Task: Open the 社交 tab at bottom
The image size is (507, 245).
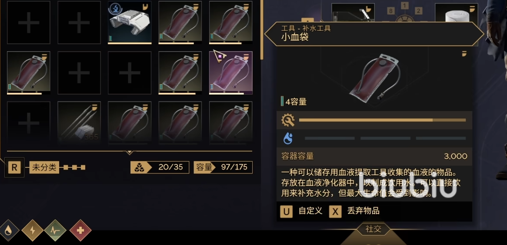Action: tap(374, 229)
